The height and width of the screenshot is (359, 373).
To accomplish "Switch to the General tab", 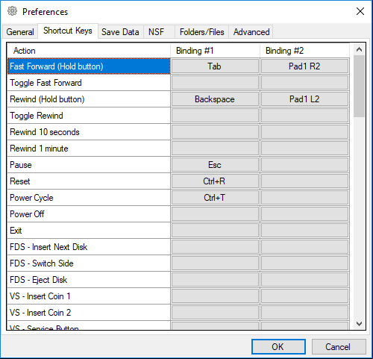I will coord(20,32).
